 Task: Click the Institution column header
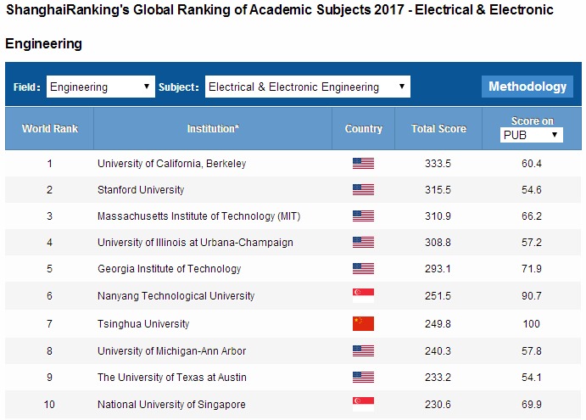tap(213, 129)
